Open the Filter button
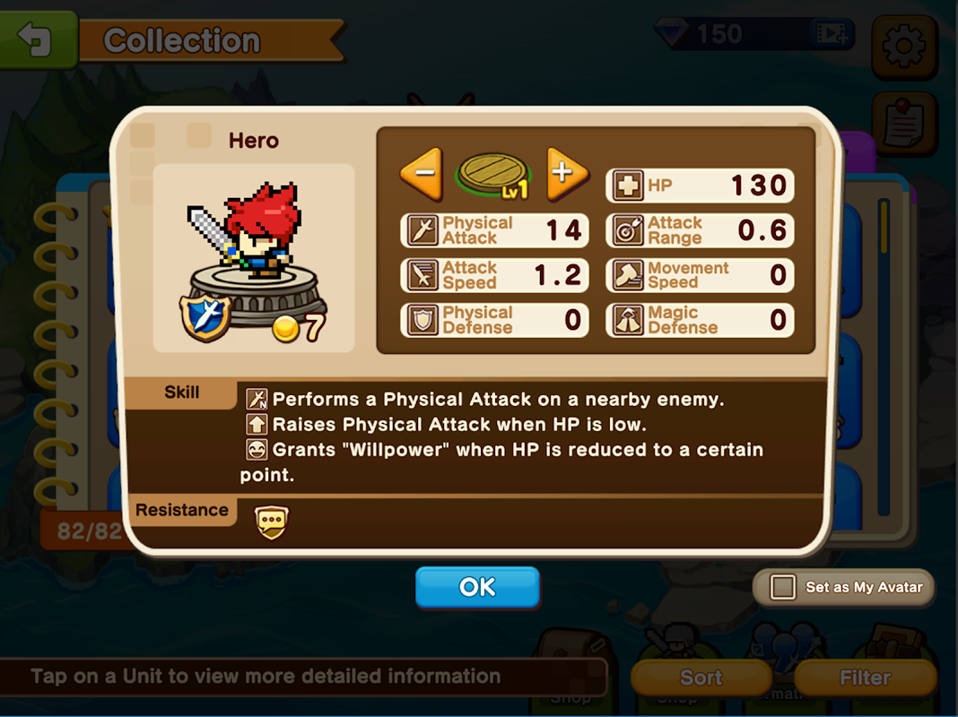 coord(865,678)
